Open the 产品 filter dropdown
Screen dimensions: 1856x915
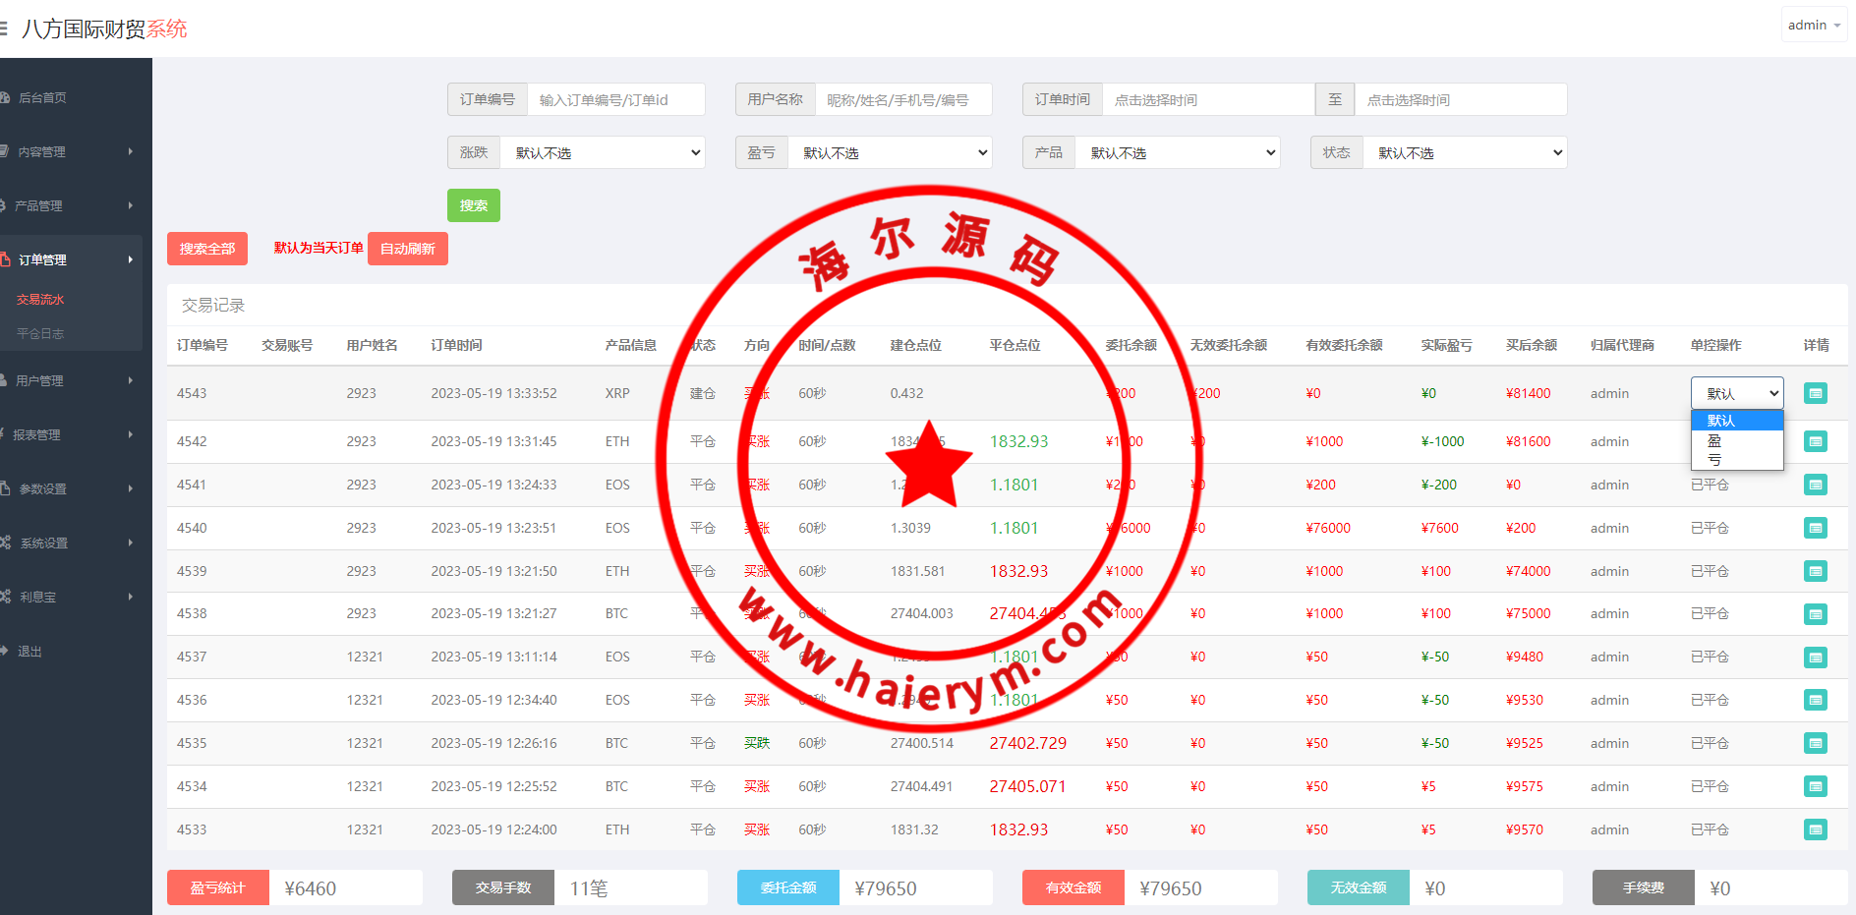point(1177,152)
